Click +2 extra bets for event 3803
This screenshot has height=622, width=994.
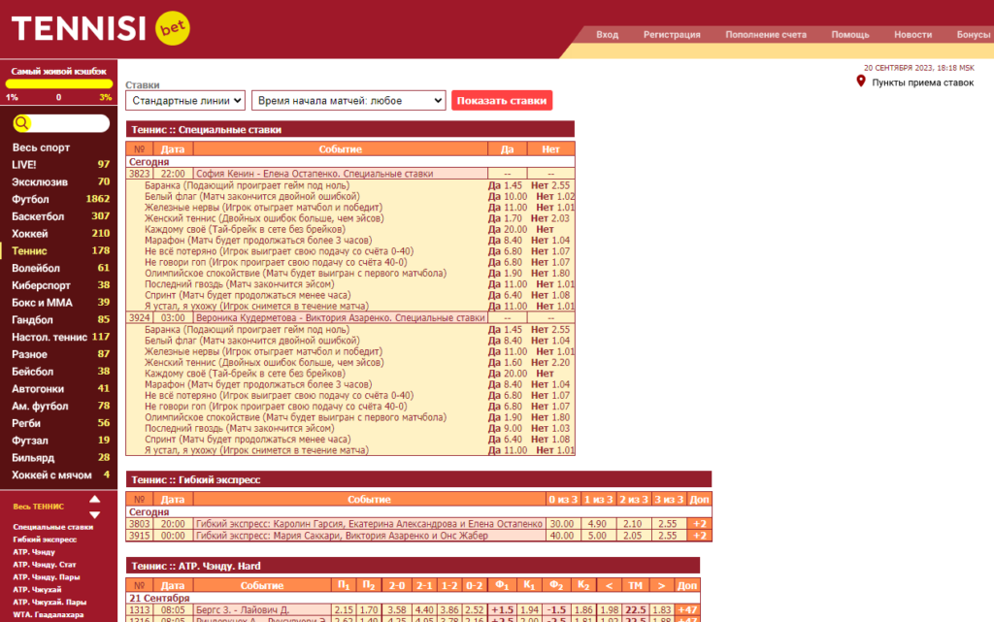699,524
